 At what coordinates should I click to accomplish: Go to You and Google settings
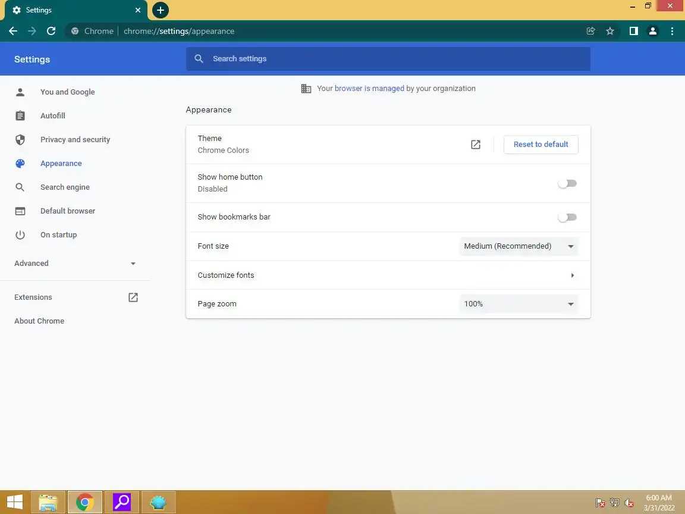click(68, 92)
